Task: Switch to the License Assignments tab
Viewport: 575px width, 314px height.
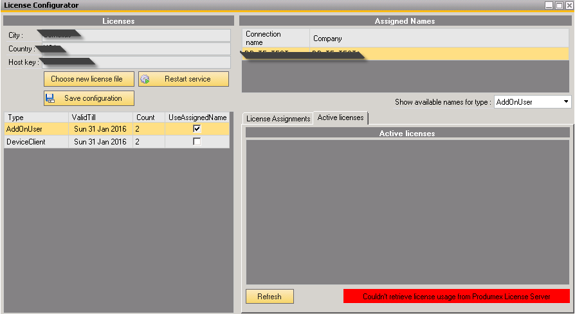Action: click(x=278, y=119)
